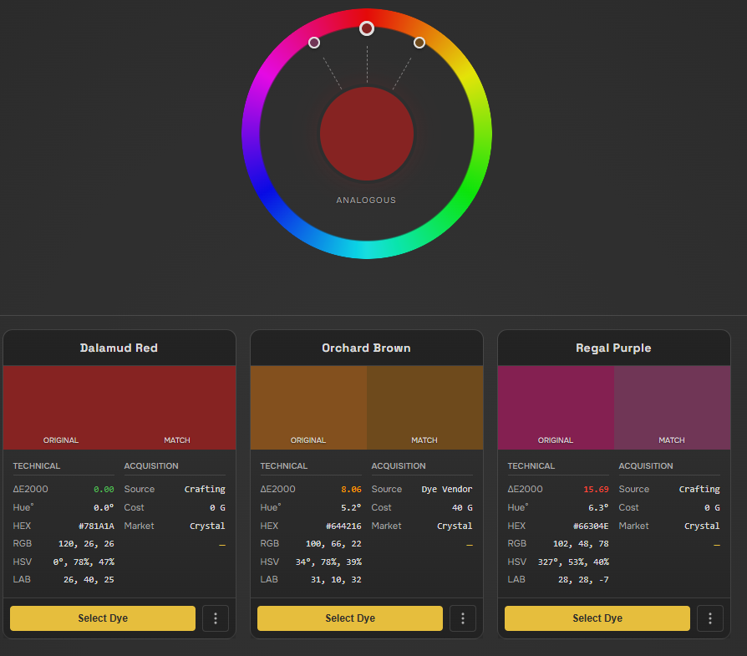Screen dimensions: 747x656
Task: Click ΔE2000 value 8.06
Action: coord(351,489)
